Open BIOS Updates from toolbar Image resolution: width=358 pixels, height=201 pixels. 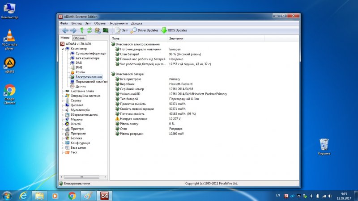174,30
